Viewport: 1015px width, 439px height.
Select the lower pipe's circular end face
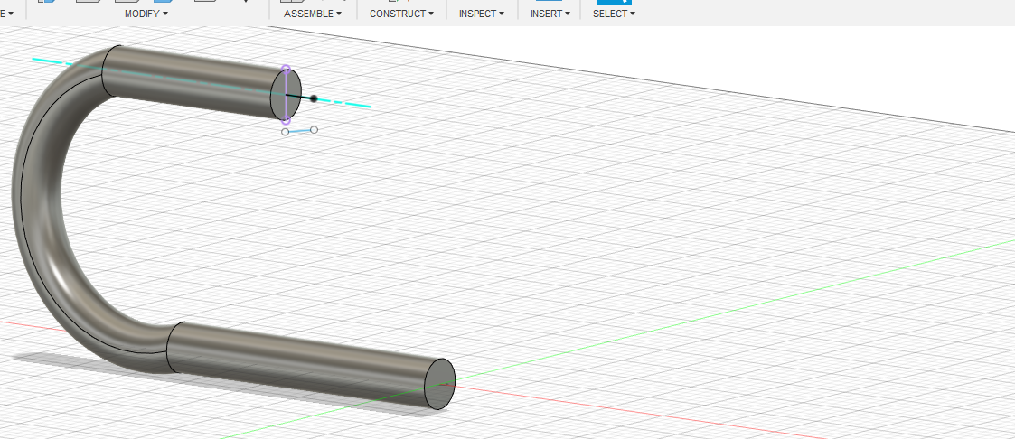[x=439, y=384]
